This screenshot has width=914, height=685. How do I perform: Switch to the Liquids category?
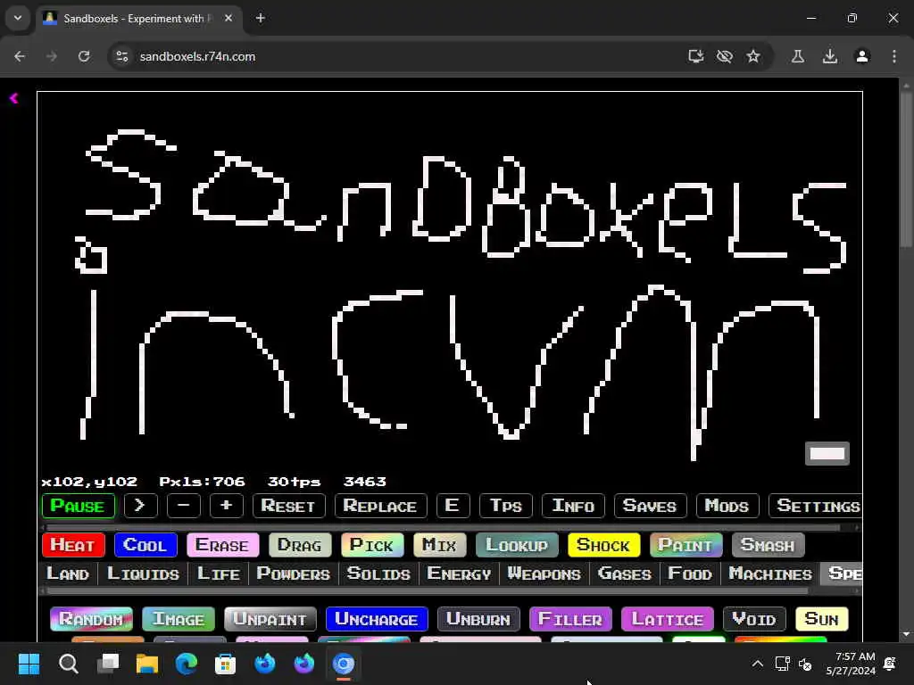(x=143, y=574)
